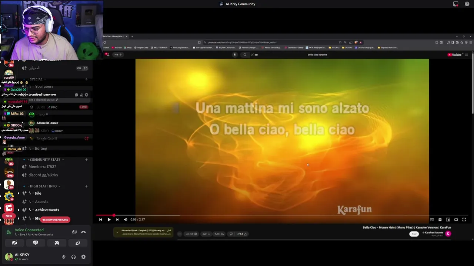Open KaraFun Karaoke channel avatar

point(448,233)
